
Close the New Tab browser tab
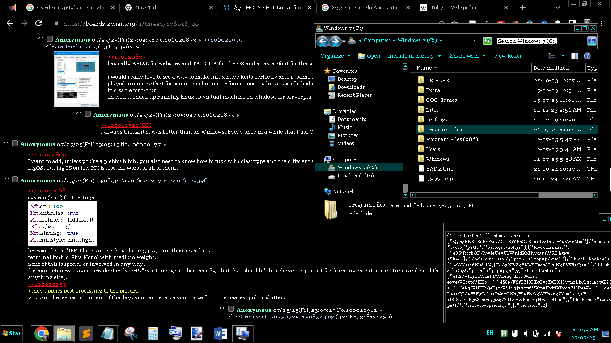(x=210, y=8)
